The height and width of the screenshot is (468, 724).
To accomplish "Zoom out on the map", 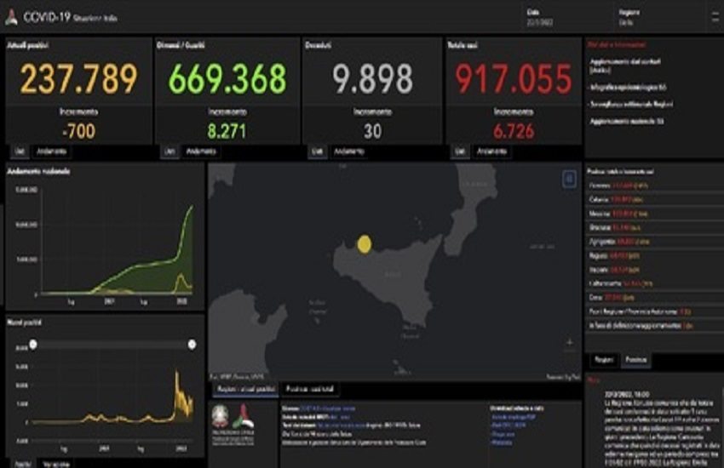I will pyautogui.click(x=569, y=357).
